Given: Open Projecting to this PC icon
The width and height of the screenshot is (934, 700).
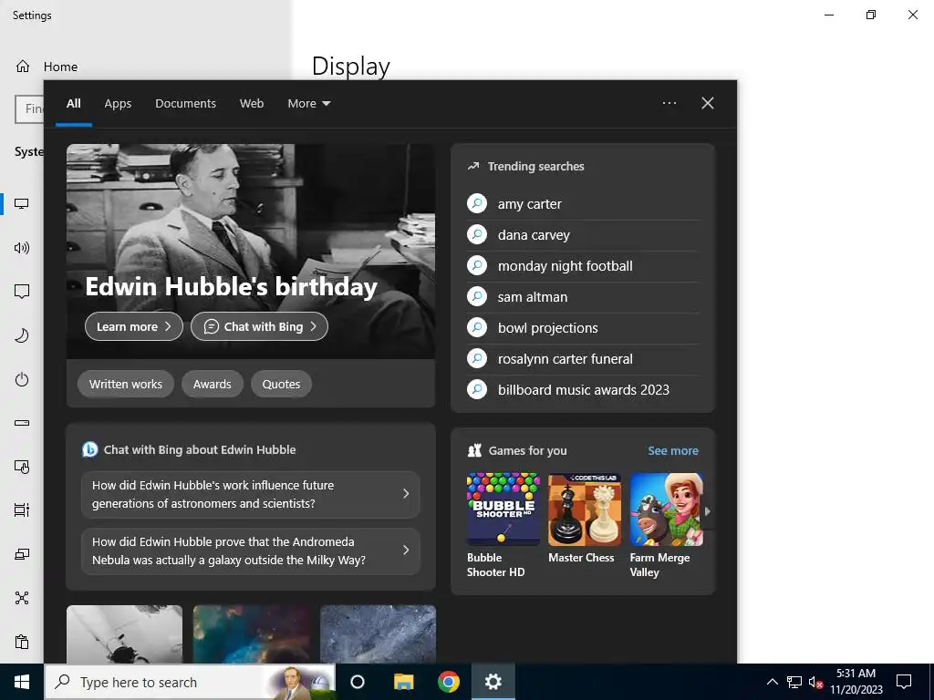Looking at the screenshot, I should pos(22,554).
